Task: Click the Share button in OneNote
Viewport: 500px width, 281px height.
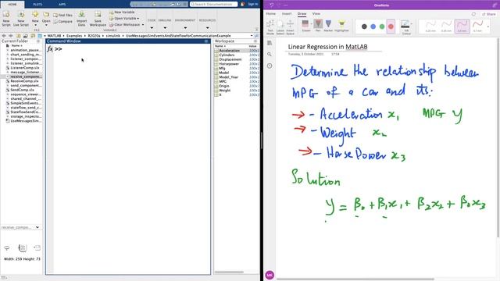Action: (x=489, y=14)
